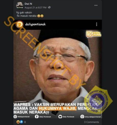Show the list of 8 reactions
The width and height of the screenshot is (117, 125).
pos(25,122)
